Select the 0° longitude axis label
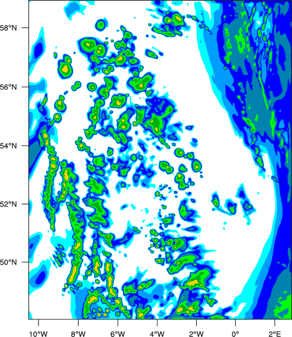Viewport: 292px width, 337px height. (x=235, y=333)
